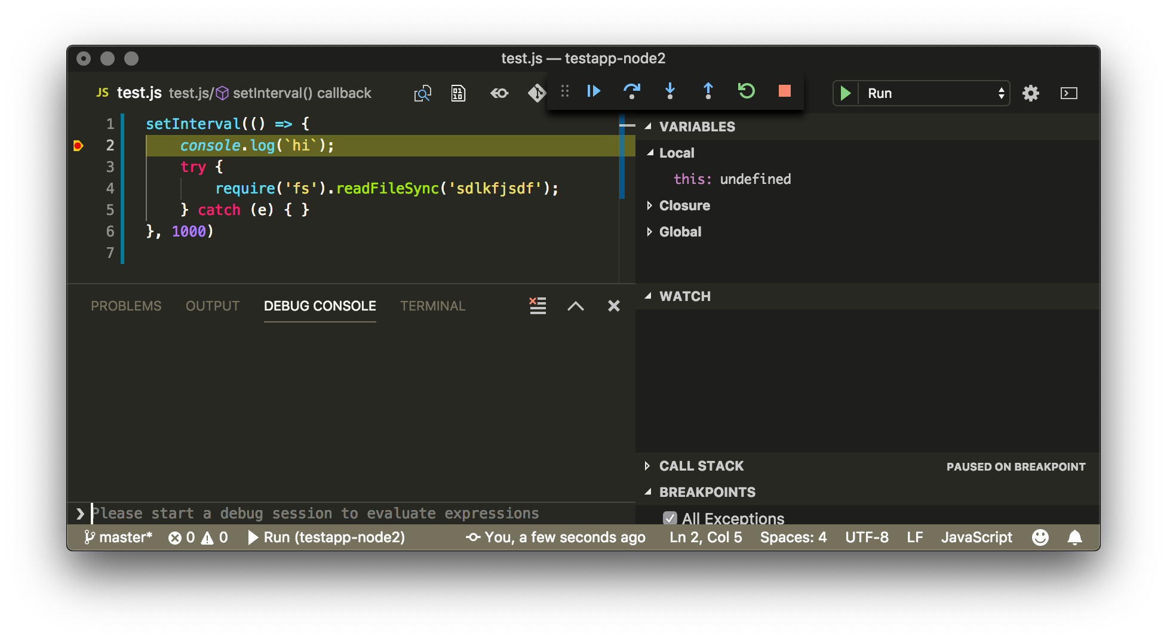Open feedback with the smiley icon
The width and height of the screenshot is (1167, 639).
coord(1040,537)
